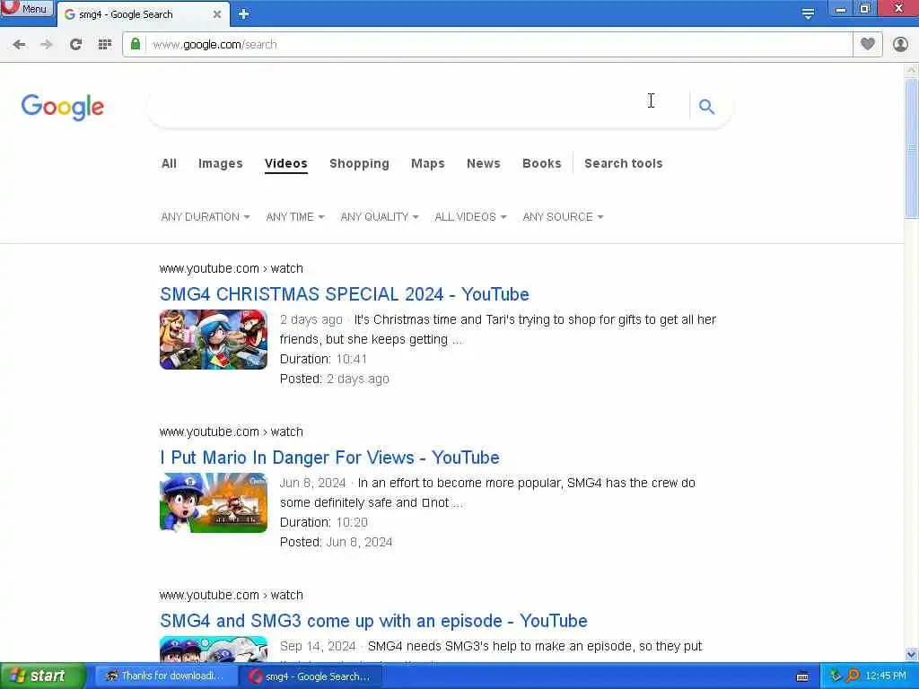Click the taskbar clock 12:45 PM
Image resolution: width=919 pixels, height=689 pixels.
pos(886,676)
